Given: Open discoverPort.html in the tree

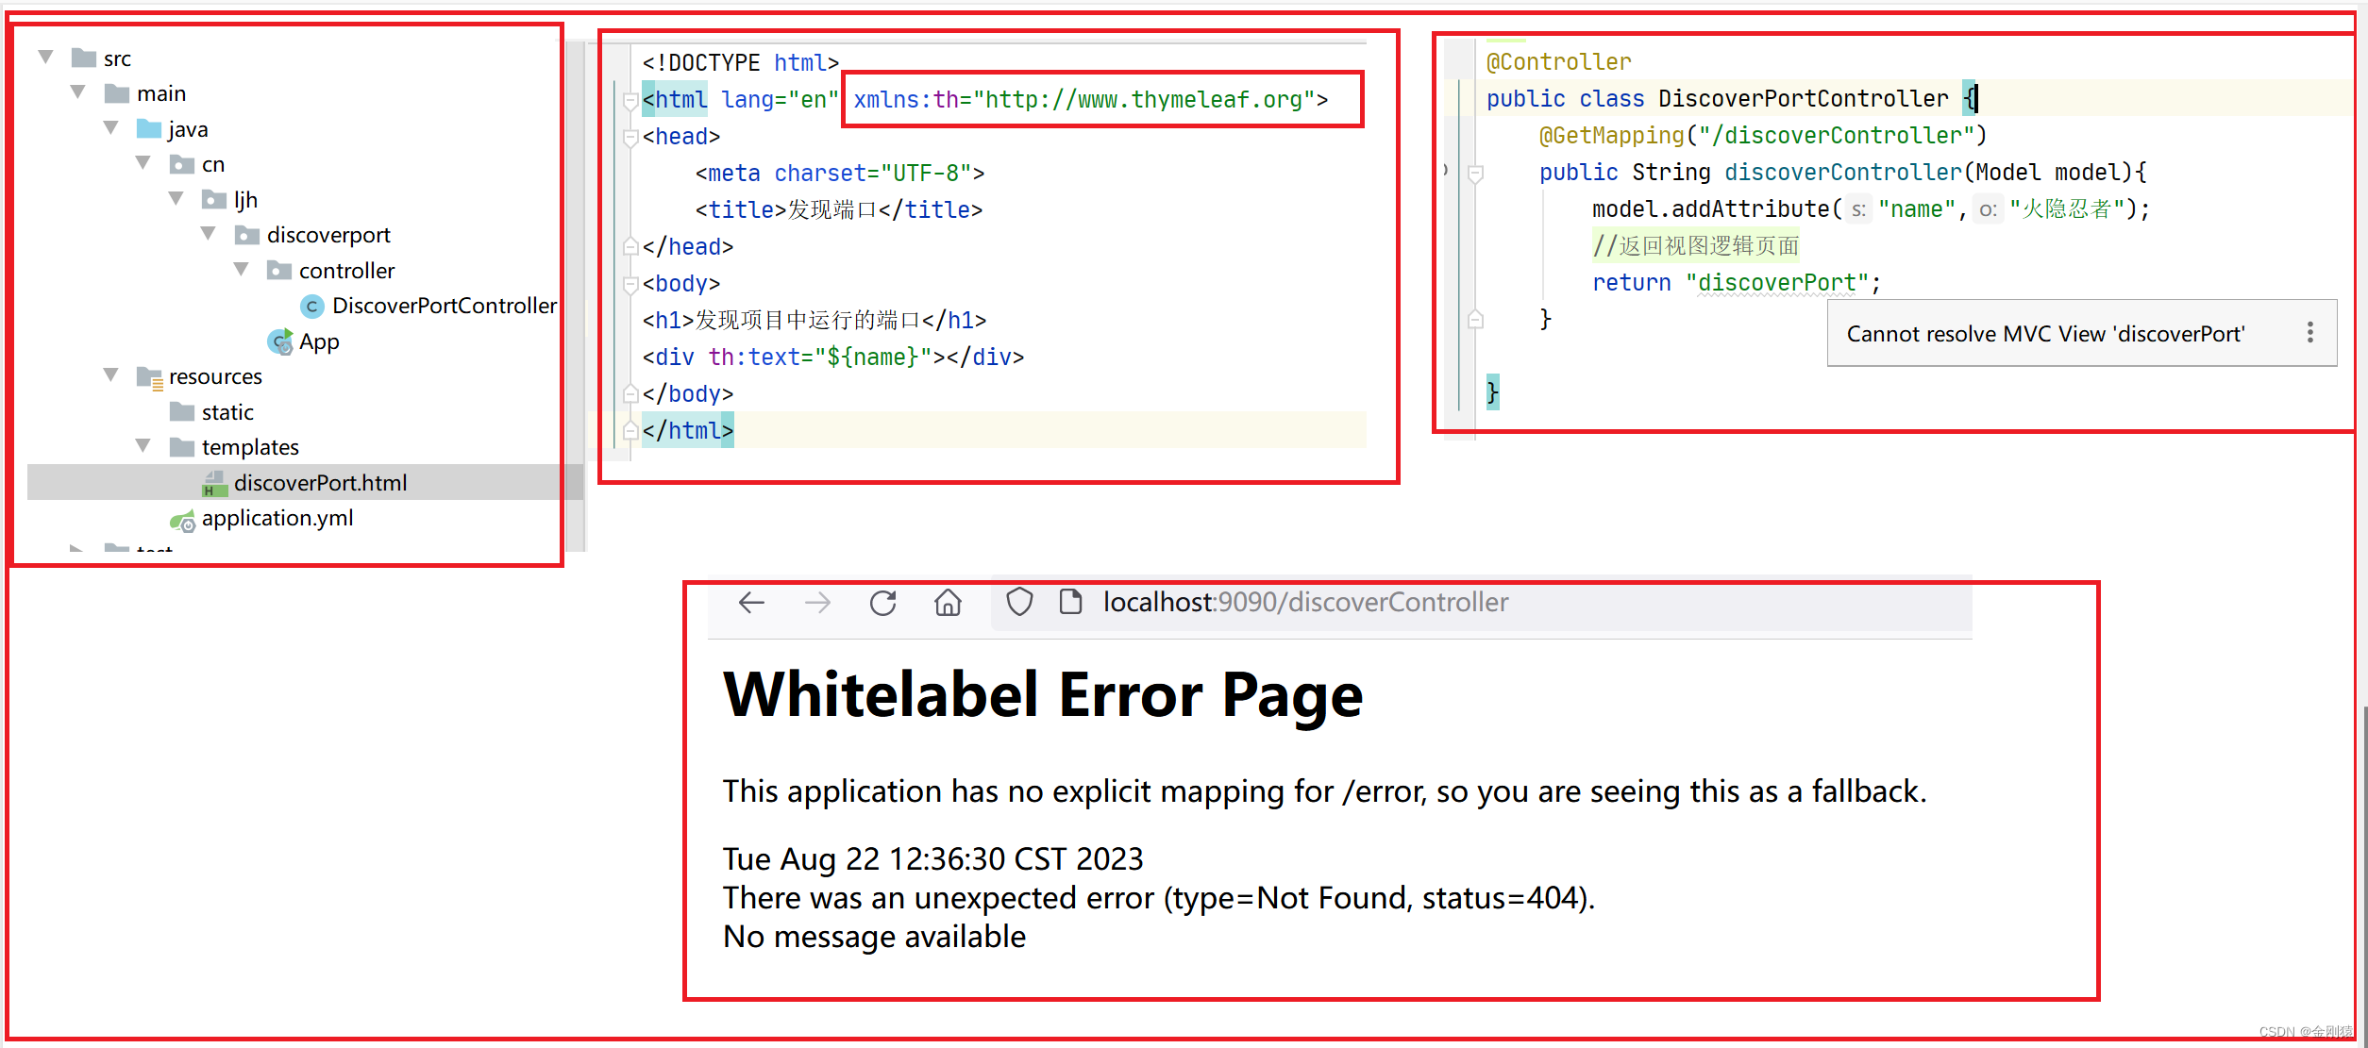Looking at the screenshot, I should coord(321,483).
